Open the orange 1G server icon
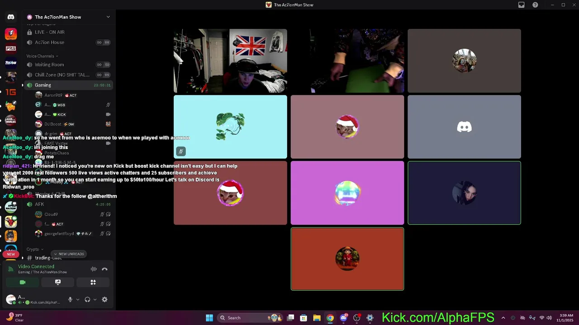This screenshot has width=579, height=325. (x=11, y=92)
